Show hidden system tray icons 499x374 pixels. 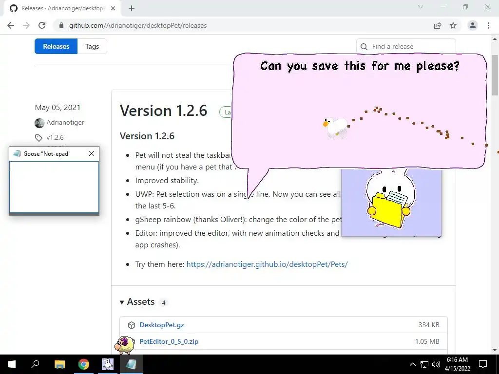(412, 364)
